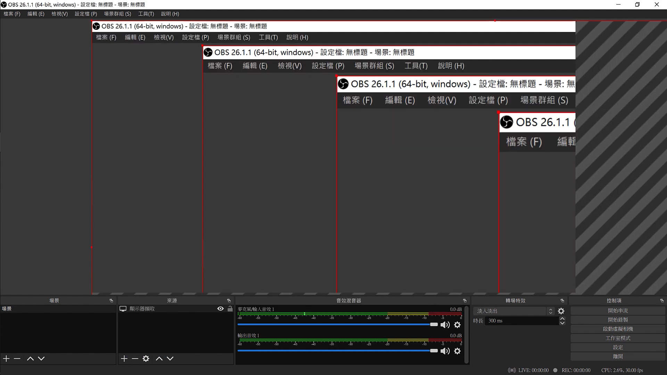667x375 pixels.
Task: Open source properties gear in sources panel
Action: [146, 358]
